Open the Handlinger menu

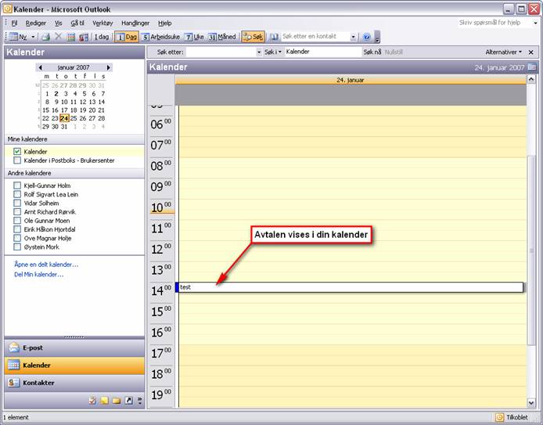(135, 23)
